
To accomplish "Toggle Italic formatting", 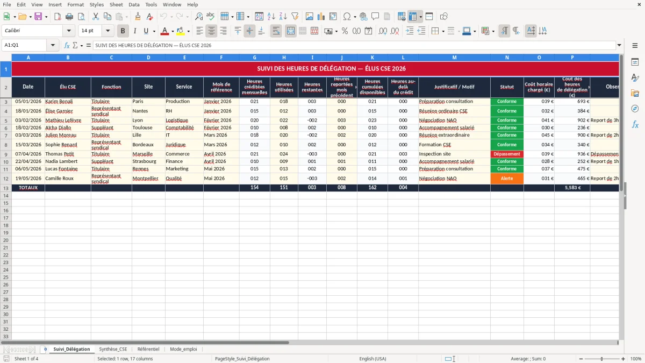I will pos(135,31).
